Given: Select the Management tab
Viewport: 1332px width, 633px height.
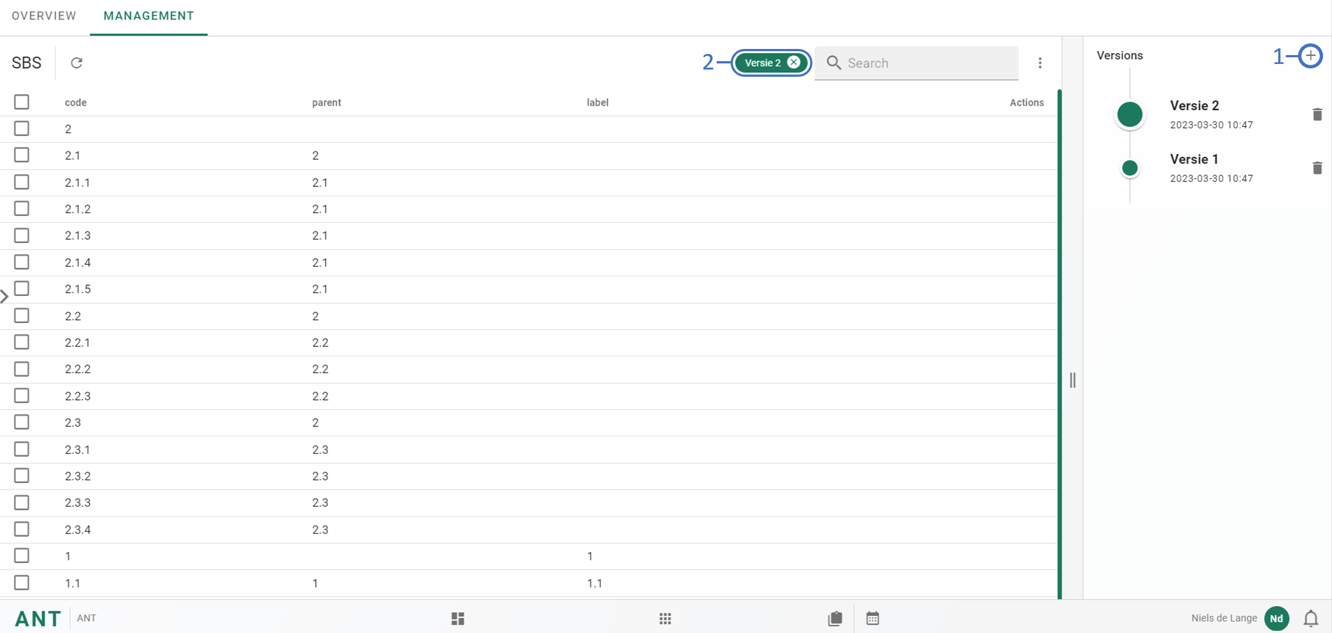Looking at the screenshot, I should (149, 16).
